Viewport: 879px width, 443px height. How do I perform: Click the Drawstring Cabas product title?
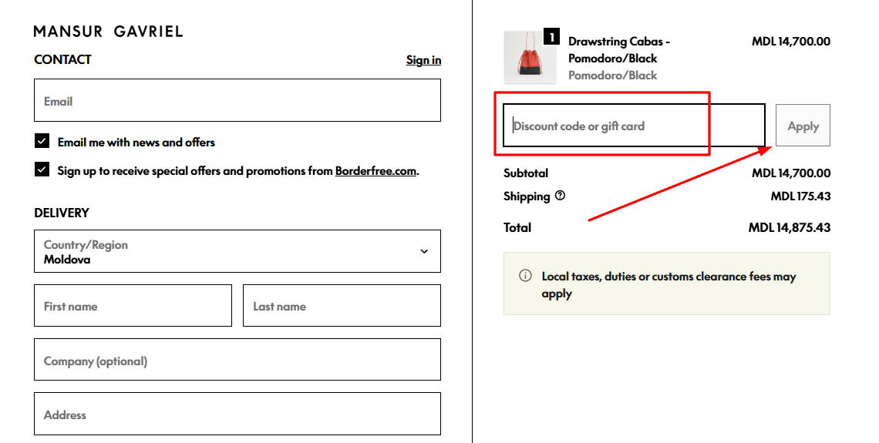(x=618, y=49)
